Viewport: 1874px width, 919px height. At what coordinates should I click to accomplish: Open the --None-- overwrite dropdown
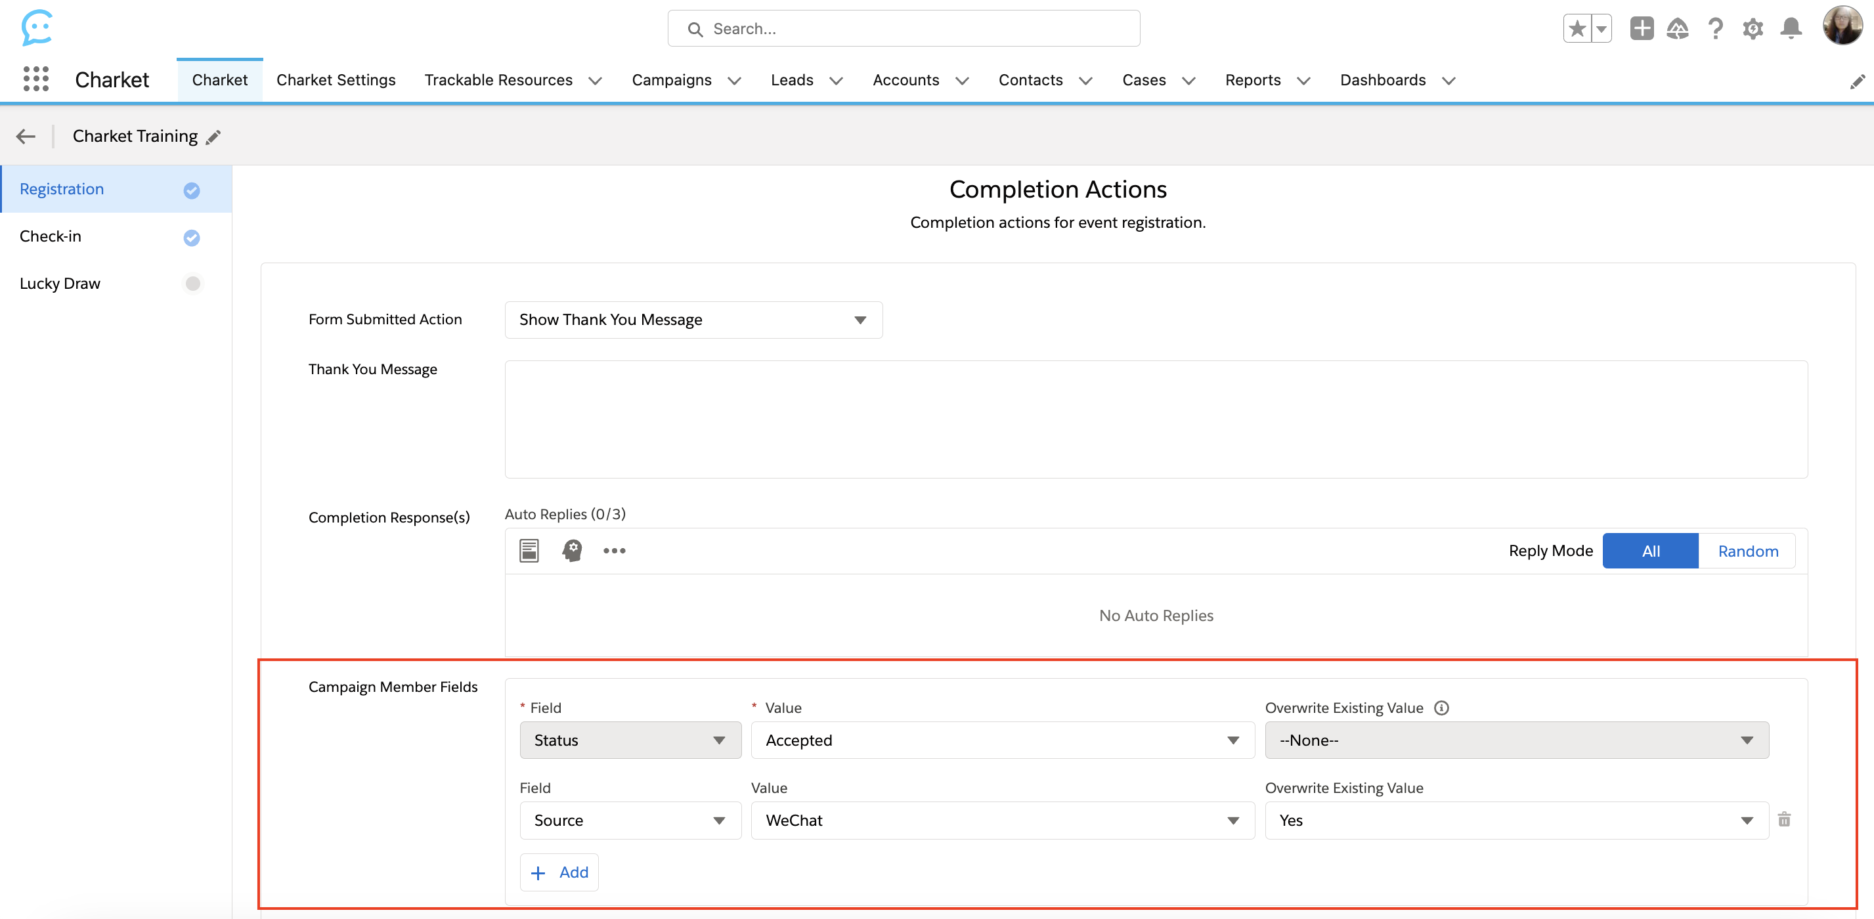pos(1516,740)
